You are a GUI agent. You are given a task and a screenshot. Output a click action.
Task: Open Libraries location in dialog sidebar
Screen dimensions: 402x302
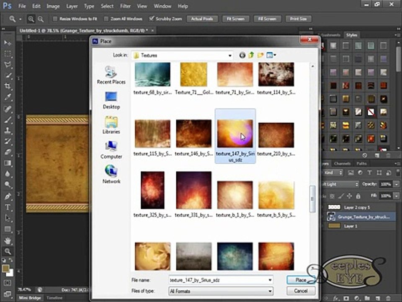[111, 125]
